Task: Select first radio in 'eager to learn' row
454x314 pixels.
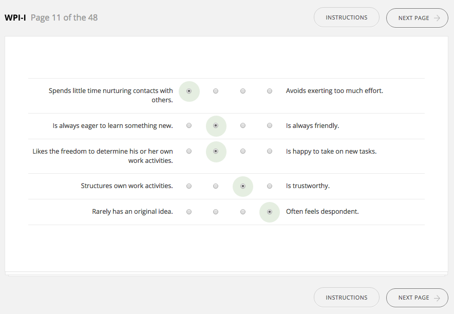Action: point(189,125)
